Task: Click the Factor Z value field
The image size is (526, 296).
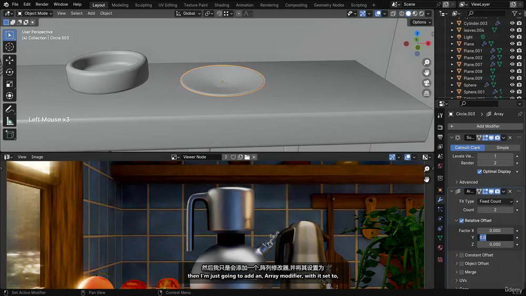Action: tap(495, 244)
